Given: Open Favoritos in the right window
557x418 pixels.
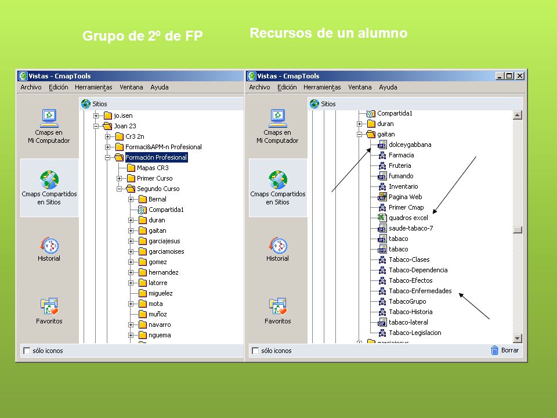Looking at the screenshot, I should click(x=277, y=311).
